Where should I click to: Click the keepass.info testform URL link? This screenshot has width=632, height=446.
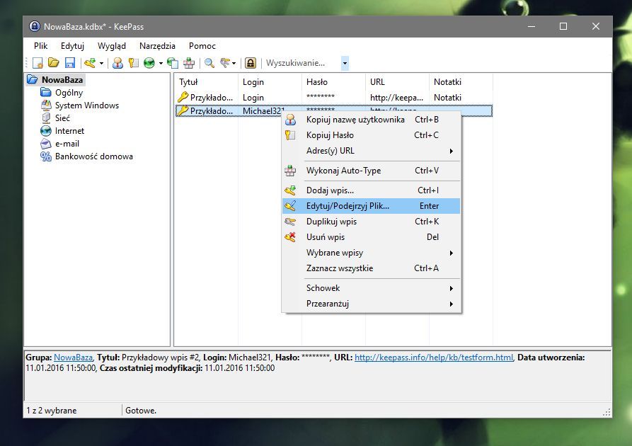(433, 358)
